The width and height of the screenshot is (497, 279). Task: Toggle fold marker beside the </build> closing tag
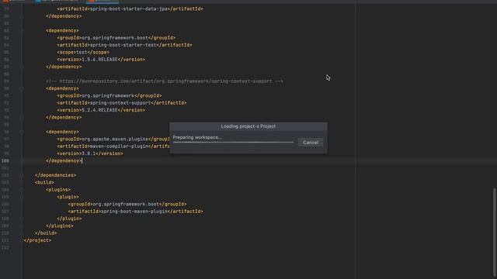(22, 233)
